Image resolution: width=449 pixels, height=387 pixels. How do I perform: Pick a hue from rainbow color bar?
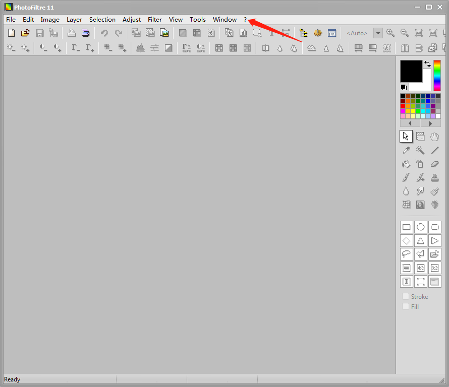[x=437, y=76]
